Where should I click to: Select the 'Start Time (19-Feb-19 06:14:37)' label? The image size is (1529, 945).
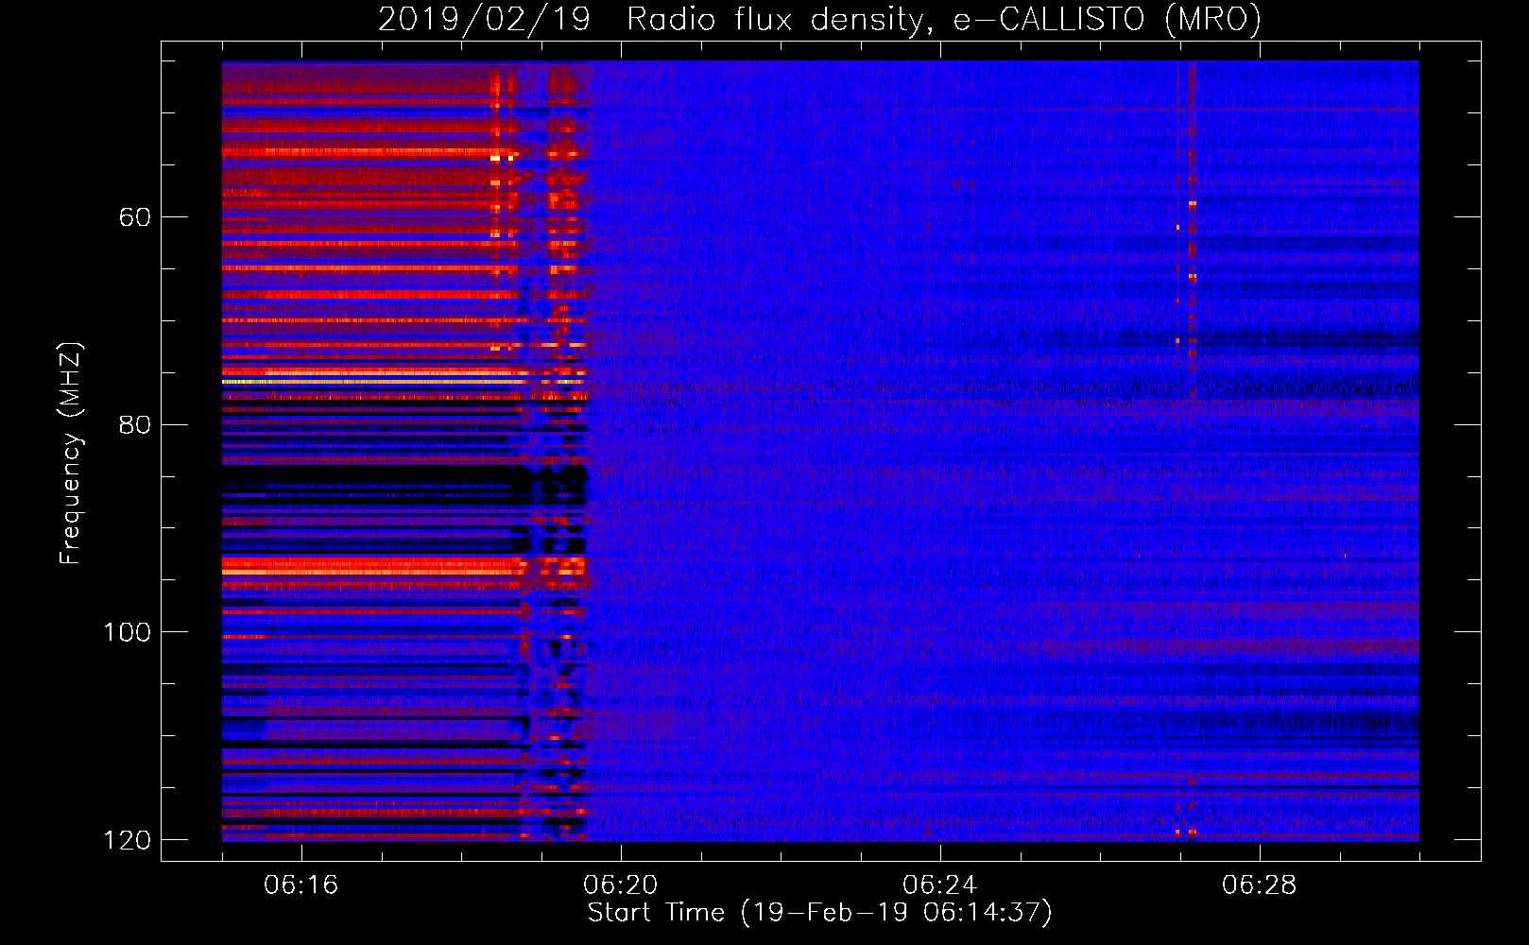[x=819, y=913]
